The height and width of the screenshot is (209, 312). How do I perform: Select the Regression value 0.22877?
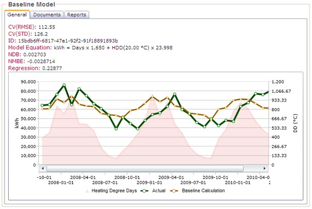tap(52, 68)
